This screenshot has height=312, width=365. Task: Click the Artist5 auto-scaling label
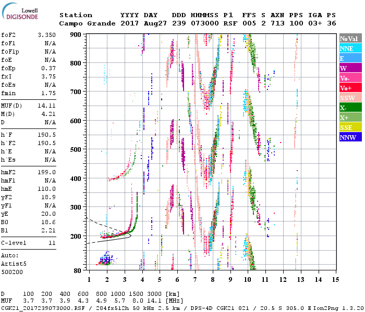[14, 264]
